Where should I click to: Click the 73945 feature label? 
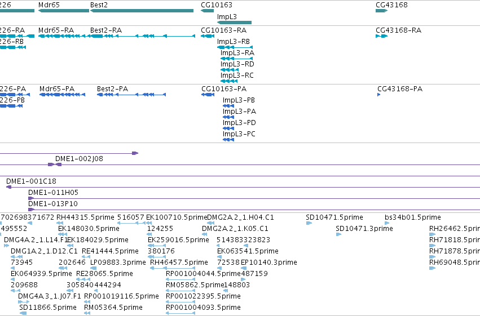(x=22, y=262)
